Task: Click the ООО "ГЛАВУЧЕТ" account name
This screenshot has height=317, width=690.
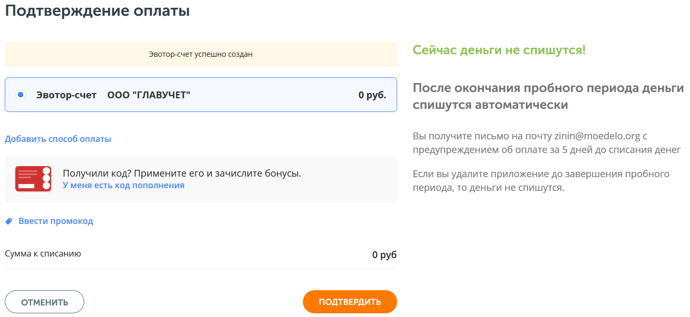Action: pyautogui.click(x=149, y=95)
